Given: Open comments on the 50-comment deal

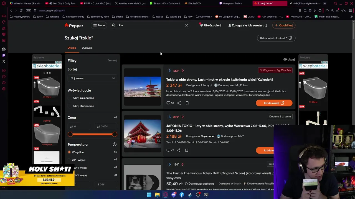Looking at the screenshot, I should [x=170, y=103].
